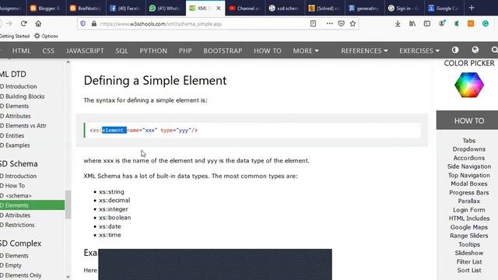Toggle W3Schools dark mode contrast icon
The height and width of the screenshot is (280, 498).
(455, 50)
